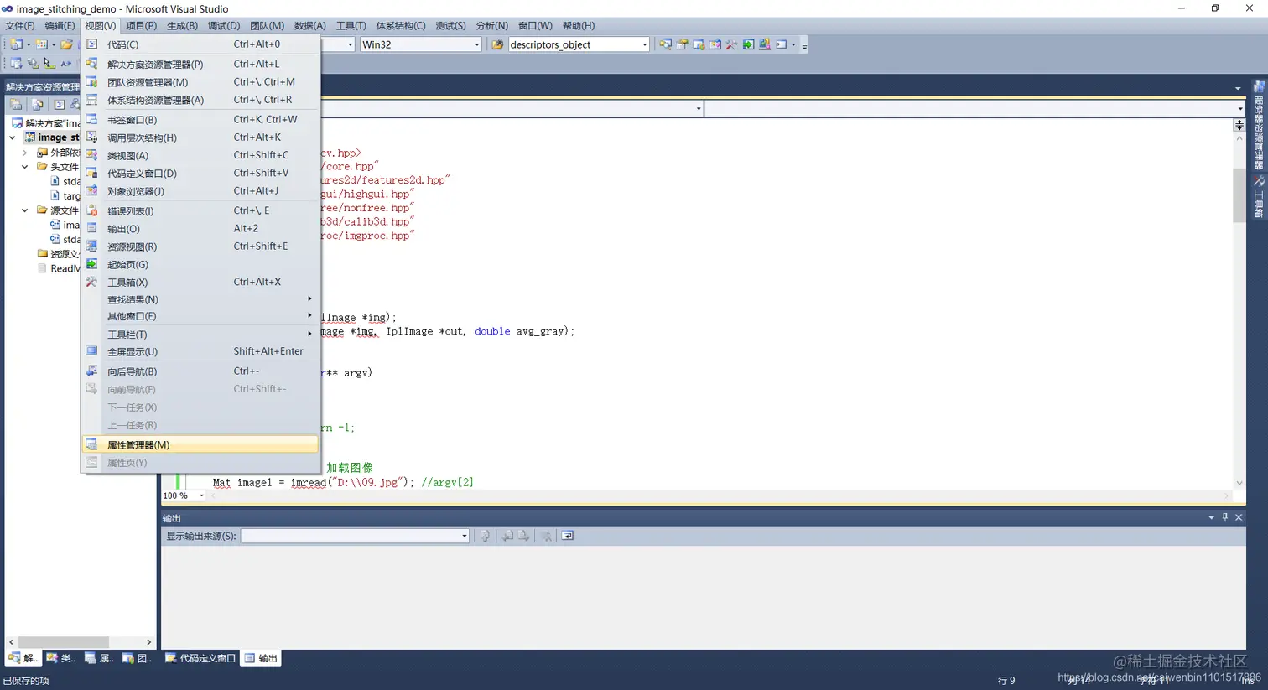Expand 工具栏(T) submenu
Viewport: 1268px width, 690px height.
(200, 334)
